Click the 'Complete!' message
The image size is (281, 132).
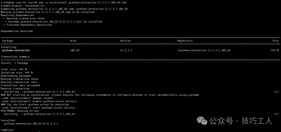coord(8,130)
